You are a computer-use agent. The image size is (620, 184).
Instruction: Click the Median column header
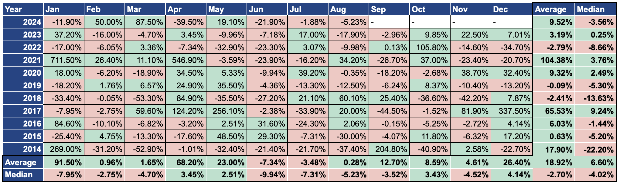(x=595, y=9)
